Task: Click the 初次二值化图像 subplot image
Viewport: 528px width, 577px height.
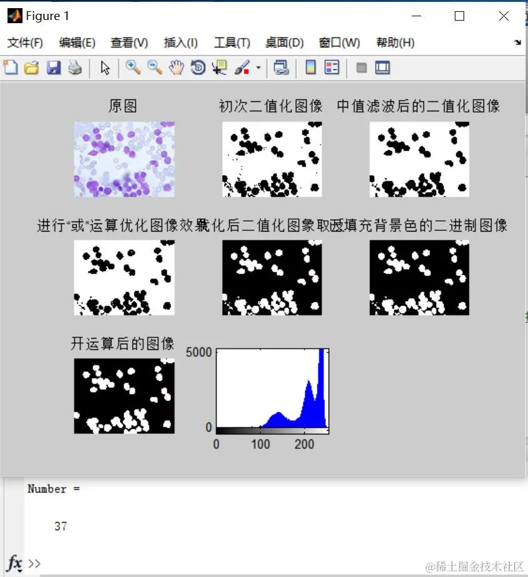Action: point(272,160)
